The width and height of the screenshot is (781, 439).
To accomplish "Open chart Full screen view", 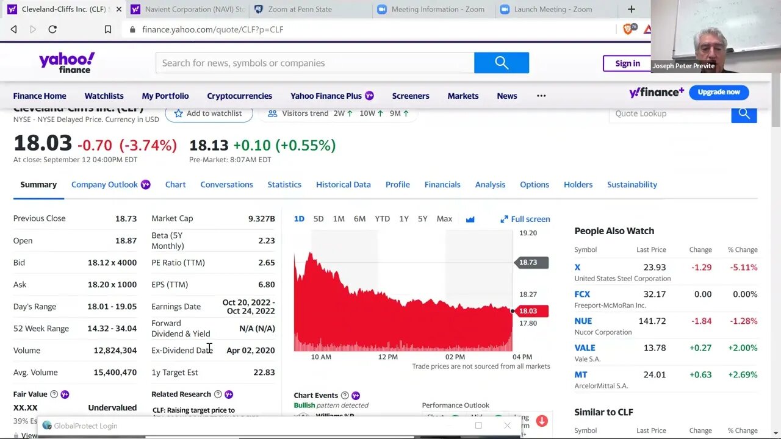I will pos(525,219).
